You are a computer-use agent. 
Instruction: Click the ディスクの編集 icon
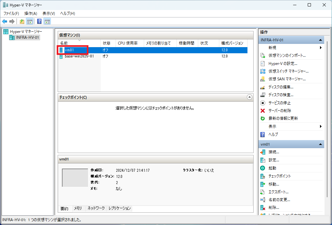pos(263,87)
